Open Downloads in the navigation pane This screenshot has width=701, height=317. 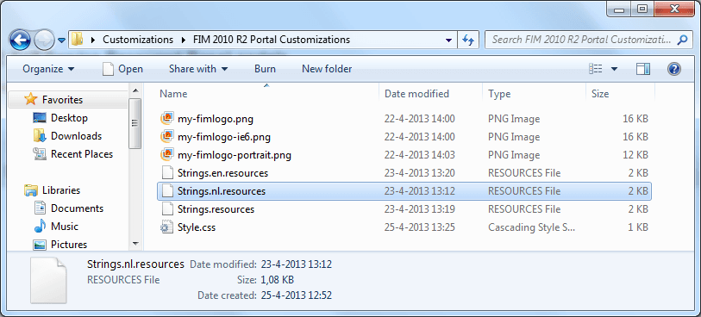[76, 136]
